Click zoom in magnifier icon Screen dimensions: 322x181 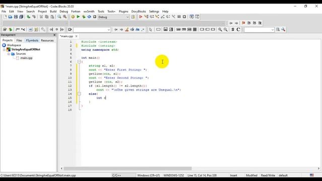coord(220,30)
